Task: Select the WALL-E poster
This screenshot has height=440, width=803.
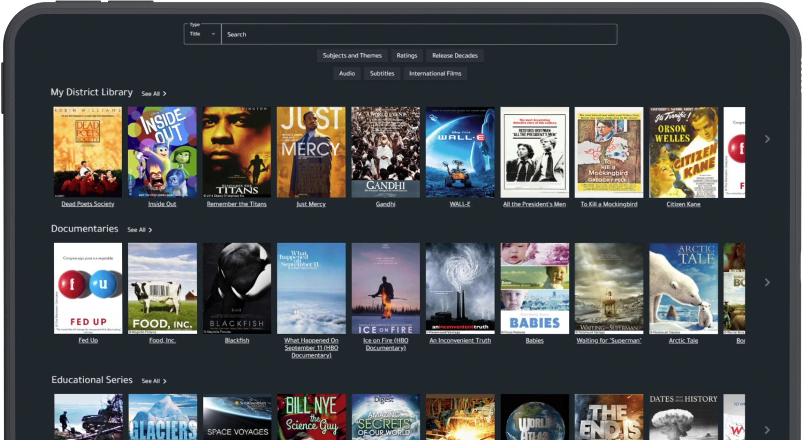Action: click(460, 152)
